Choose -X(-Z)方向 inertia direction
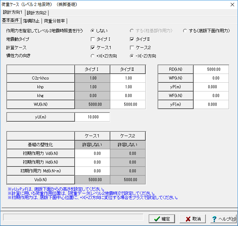The image size is (238, 226). pyautogui.click(x=143, y=56)
